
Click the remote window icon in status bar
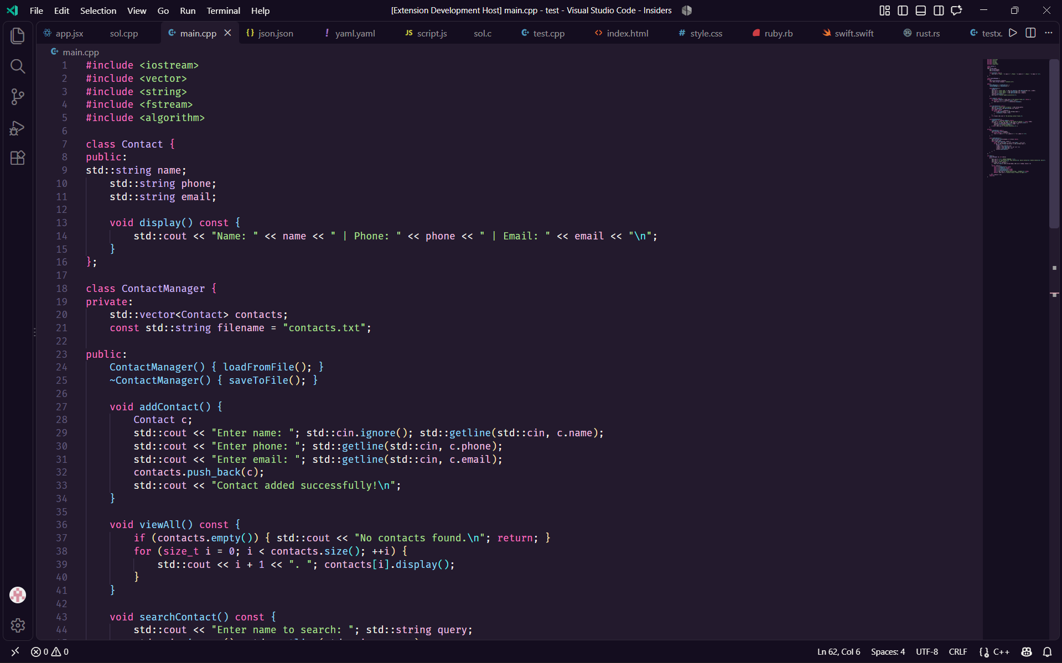pos(15,651)
